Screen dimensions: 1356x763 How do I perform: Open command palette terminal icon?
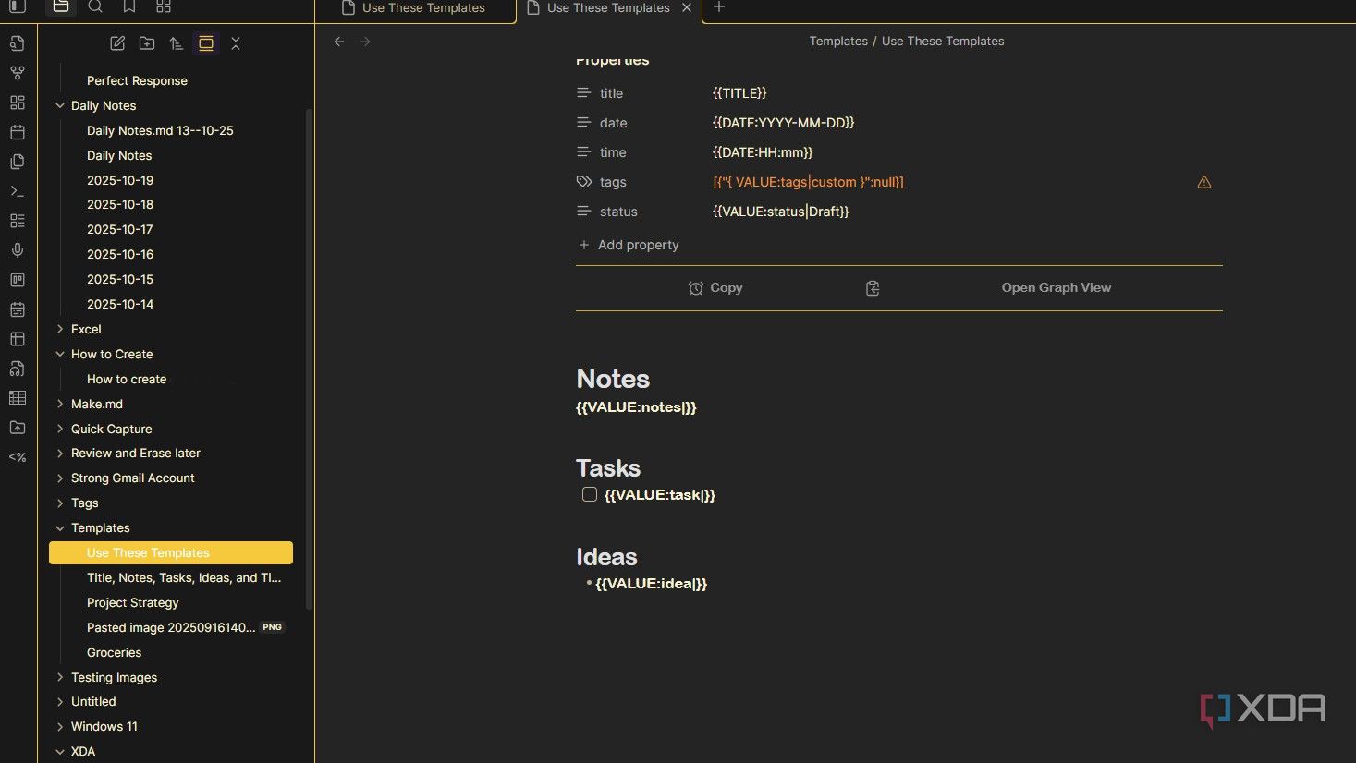point(18,191)
